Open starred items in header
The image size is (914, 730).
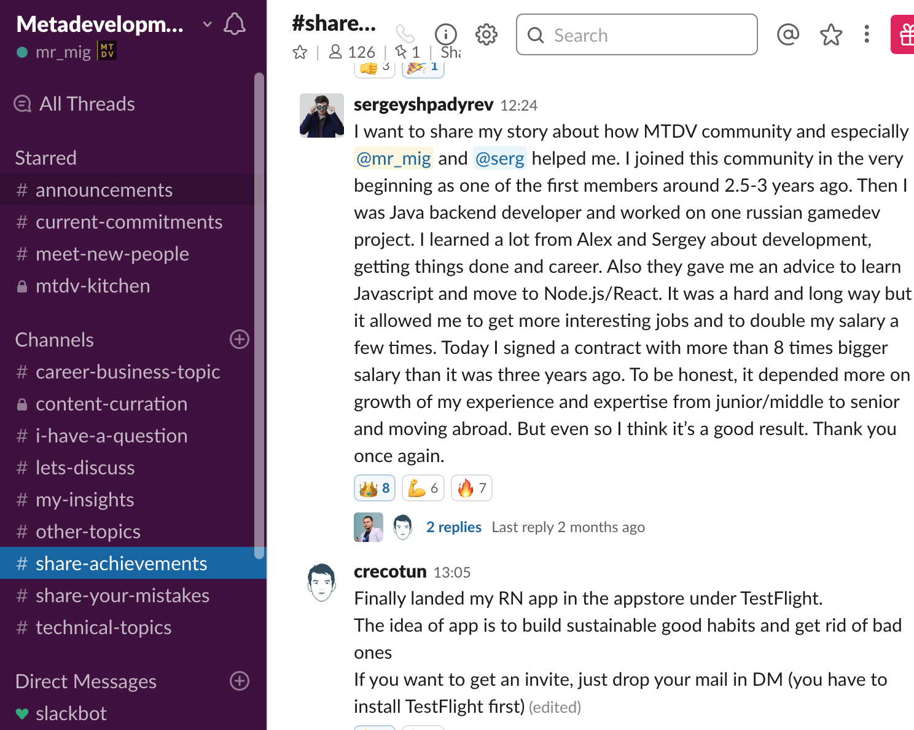pyautogui.click(x=830, y=34)
